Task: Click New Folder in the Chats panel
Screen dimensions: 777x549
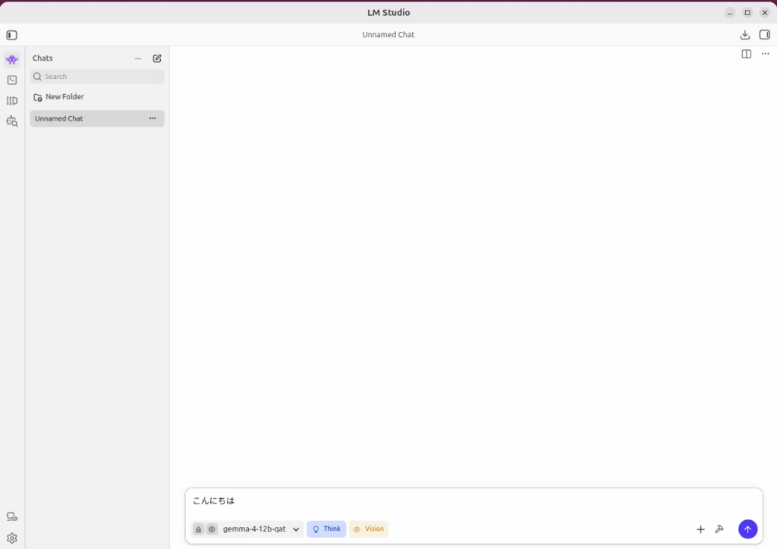Action: [58, 96]
